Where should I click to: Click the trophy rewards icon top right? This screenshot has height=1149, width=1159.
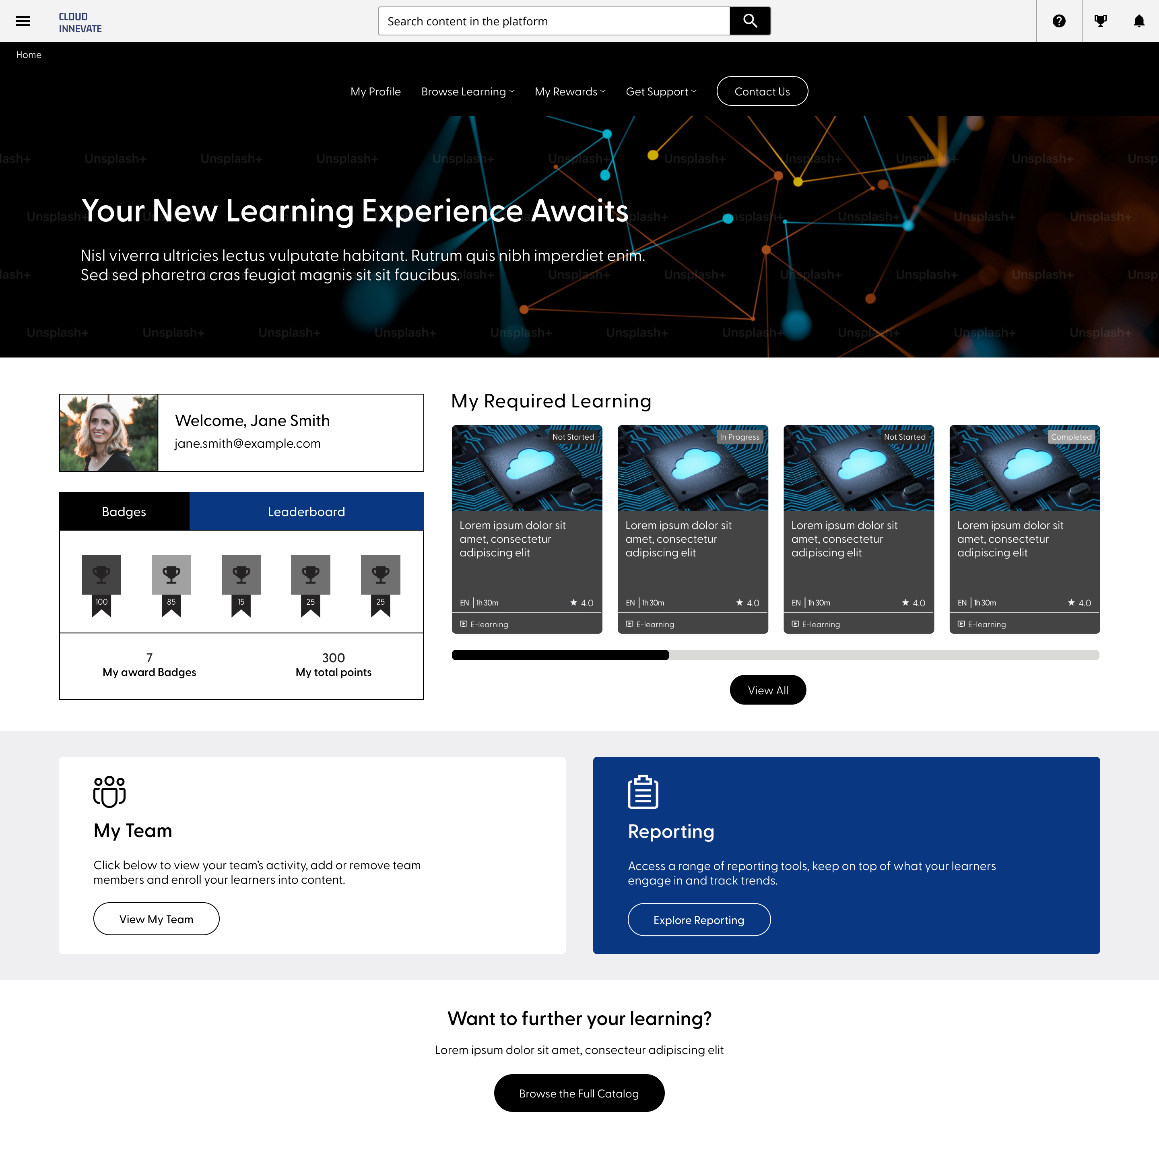(1101, 21)
